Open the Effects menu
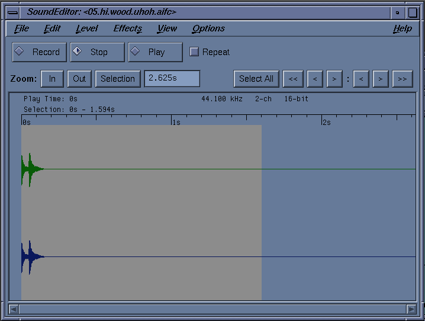Viewport: 425px width, 321px height. (127, 28)
